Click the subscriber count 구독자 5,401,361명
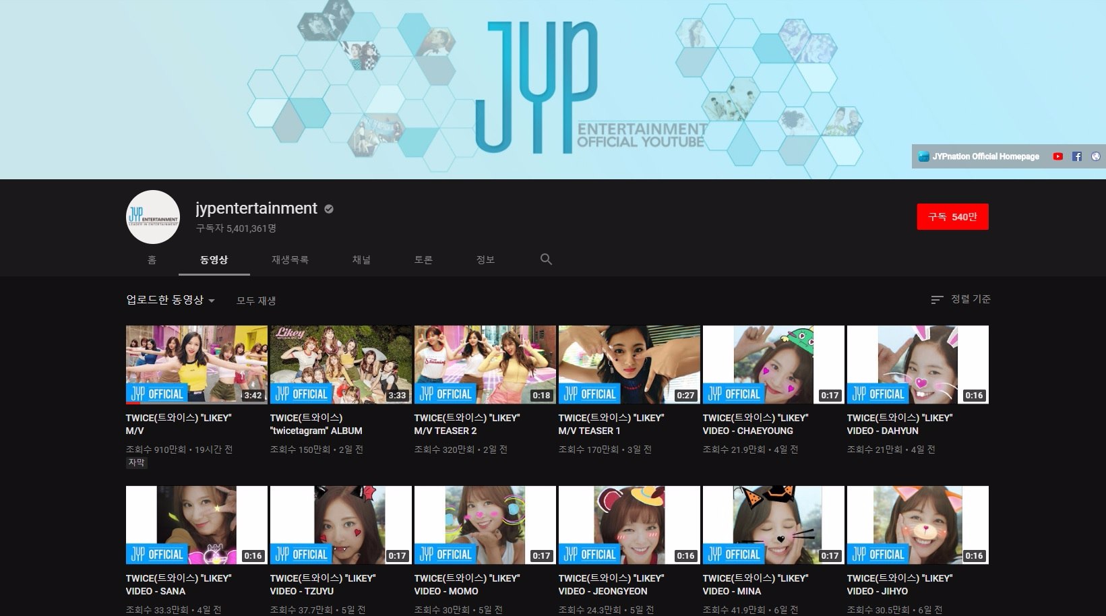 pyautogui.click(x=236, y=228)
